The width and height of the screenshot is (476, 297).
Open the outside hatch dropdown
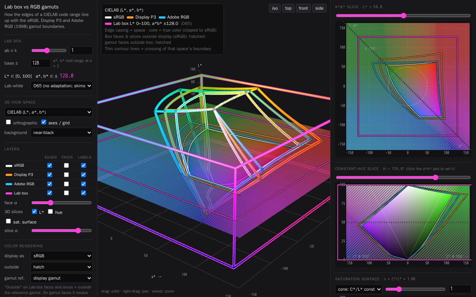(x=61, y=267)
